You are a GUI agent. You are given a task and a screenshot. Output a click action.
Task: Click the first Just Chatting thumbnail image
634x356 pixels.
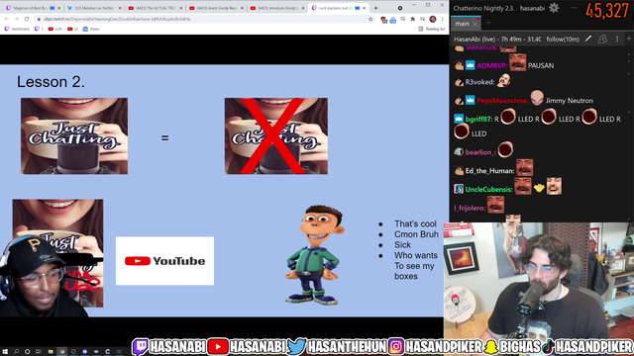tap(74, 136)
